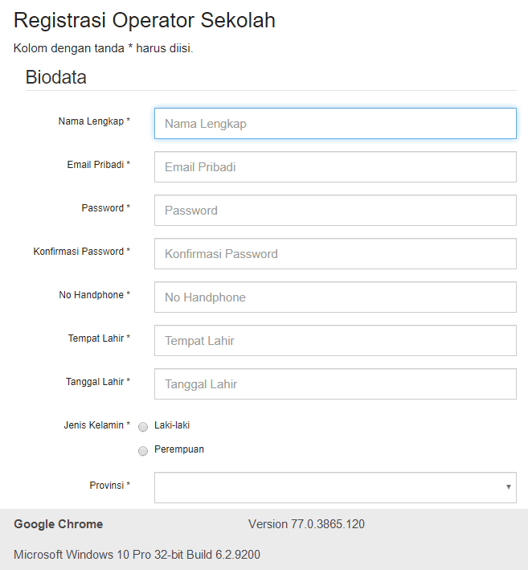The image size is (528, 570).
Task: Click the Konfirmasi Password field
Action: click(335, 254)
